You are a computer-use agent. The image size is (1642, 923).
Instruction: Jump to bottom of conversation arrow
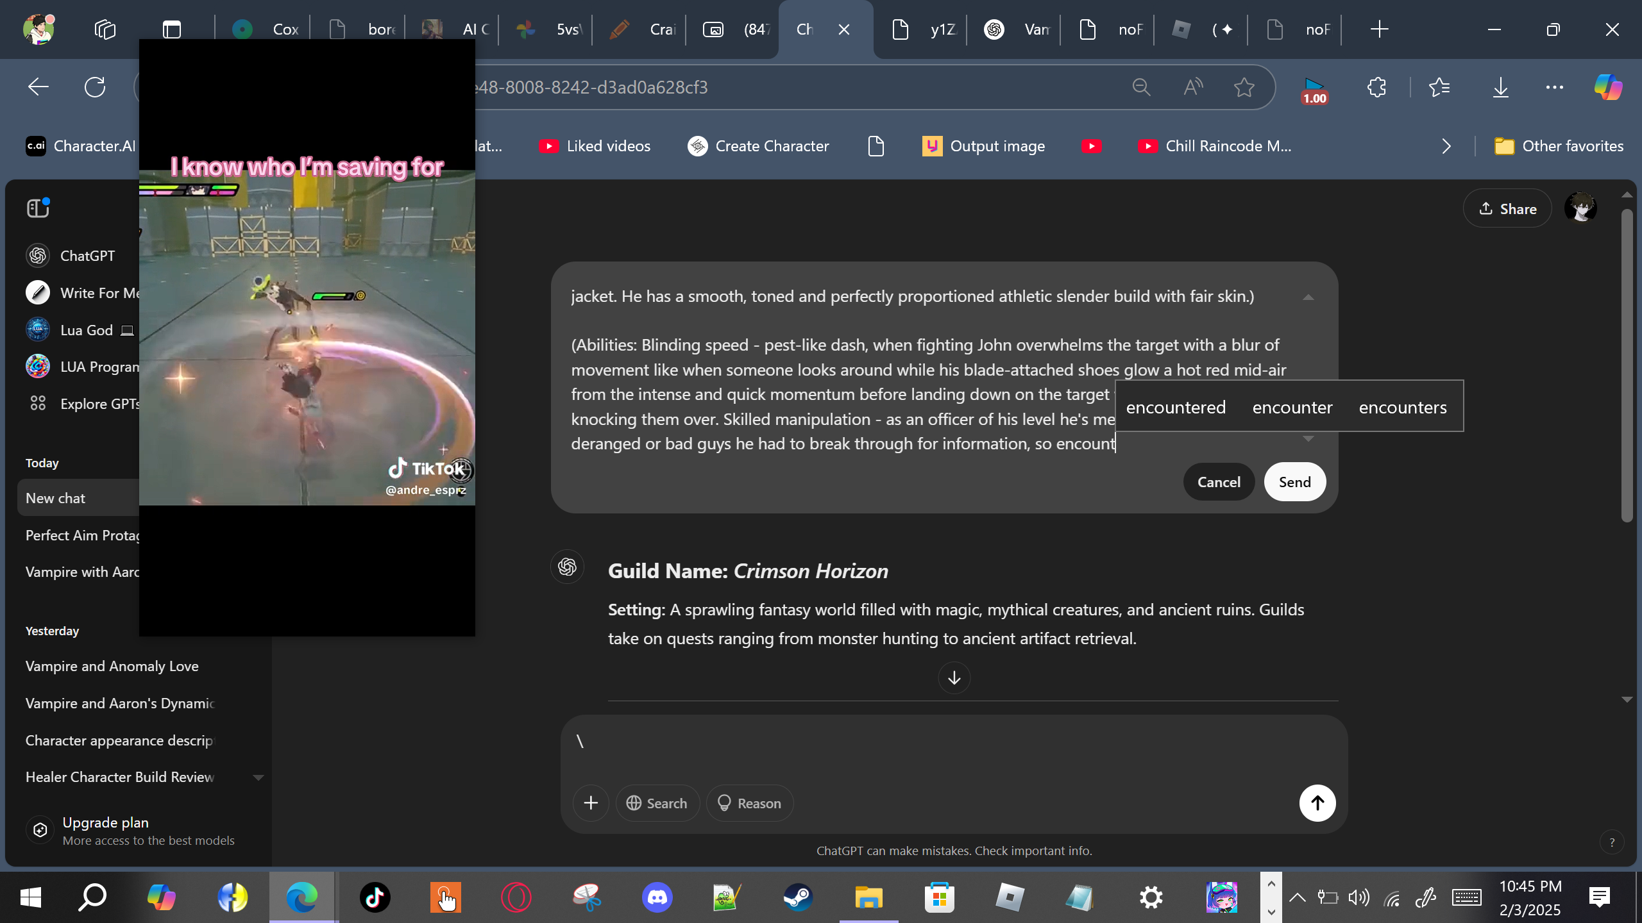tap(954, 678)
